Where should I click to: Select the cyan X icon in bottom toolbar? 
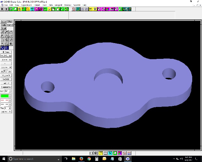tap(110, 153)
